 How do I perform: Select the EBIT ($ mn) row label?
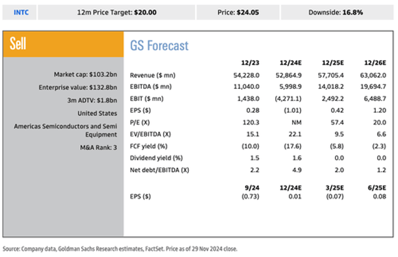tap(147, 98)
